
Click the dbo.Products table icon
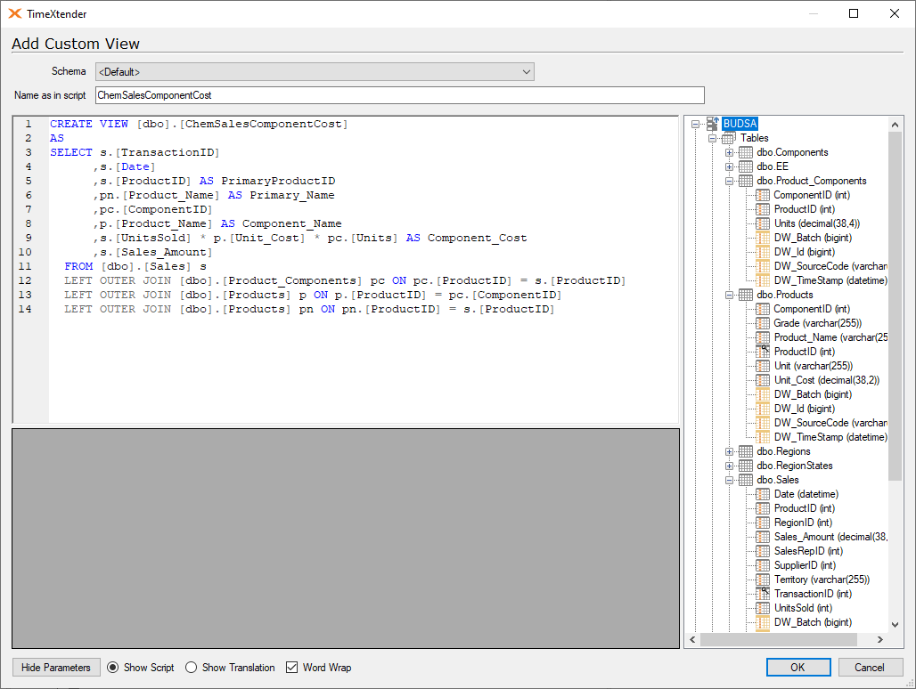pos(746,295)
